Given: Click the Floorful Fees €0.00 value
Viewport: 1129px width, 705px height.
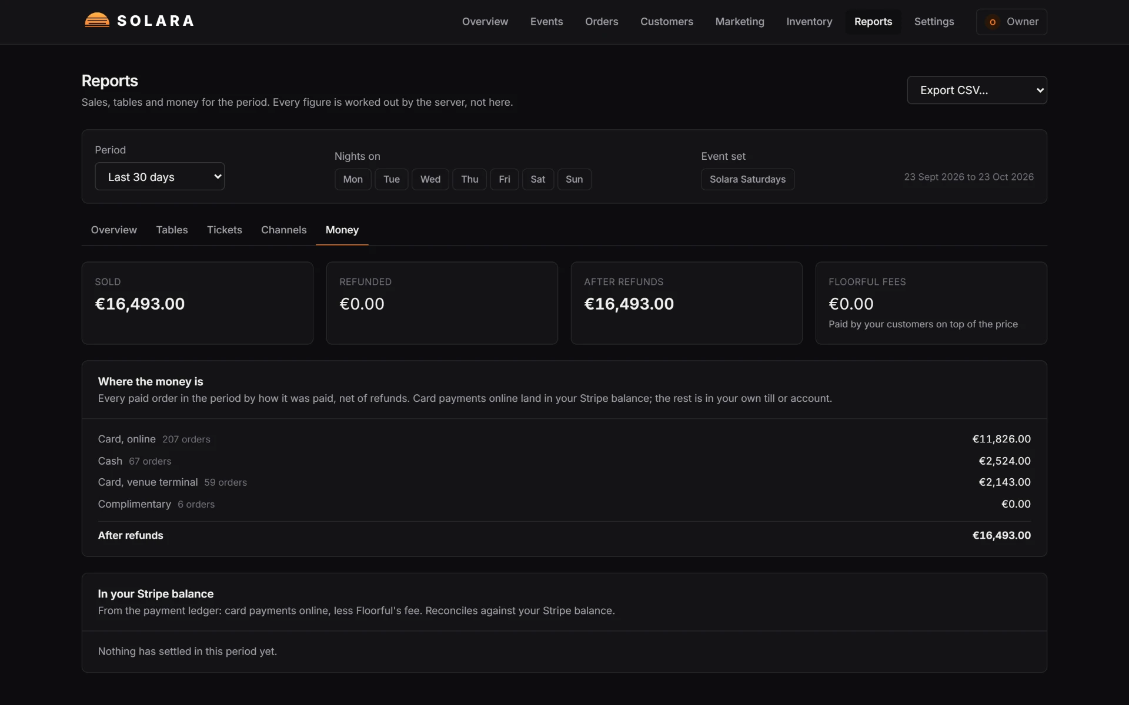Looking at the screenshot, I should (x=851, y=304).
